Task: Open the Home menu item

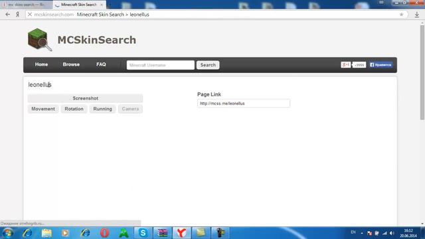Action: pos(41,64)
